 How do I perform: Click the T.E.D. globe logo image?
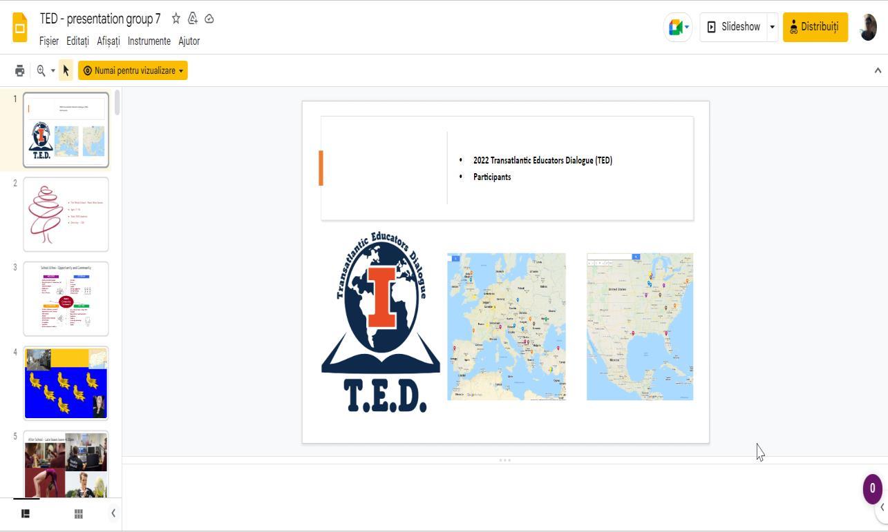pyautogui.click(x=381, y=322)
